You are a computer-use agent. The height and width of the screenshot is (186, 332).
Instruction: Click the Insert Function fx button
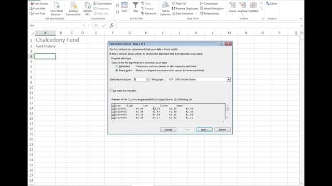tap(112, 25)
